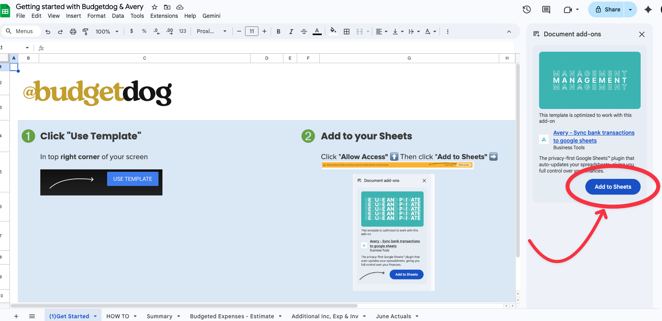Open the zoom 100% dropdown
Screen dimensions: 662x321
(x=107, y=32)
